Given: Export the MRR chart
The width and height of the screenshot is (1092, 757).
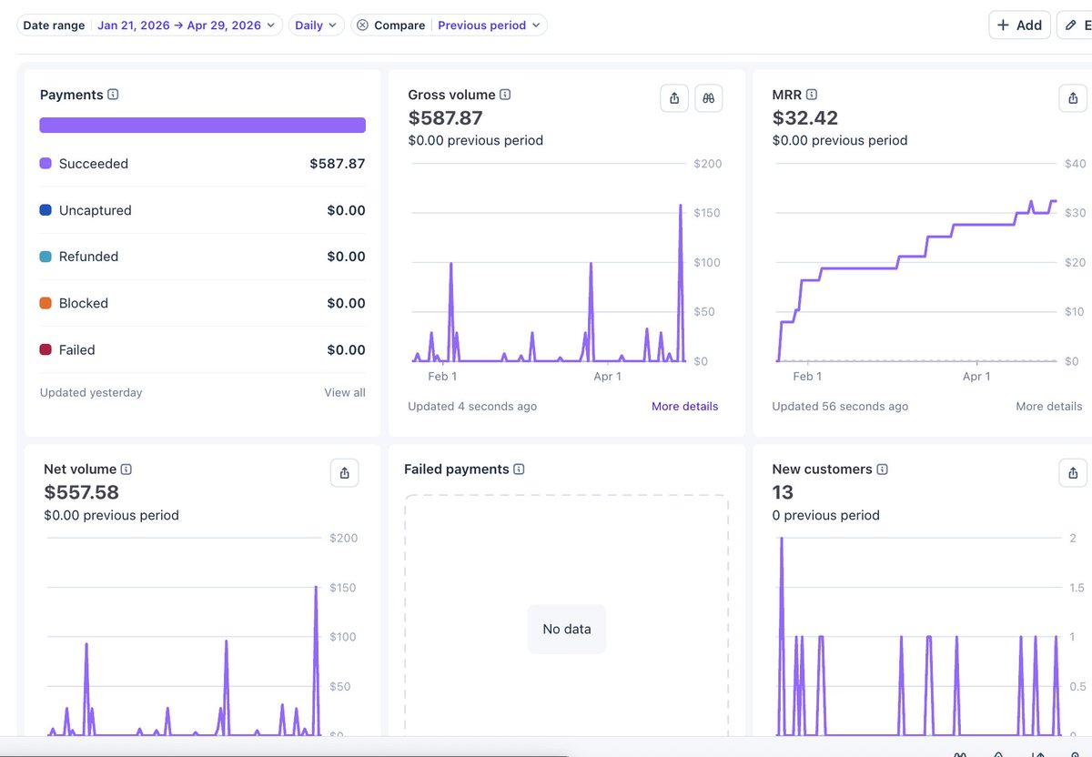Looking at the screenshot, I should click(1073, 98).
